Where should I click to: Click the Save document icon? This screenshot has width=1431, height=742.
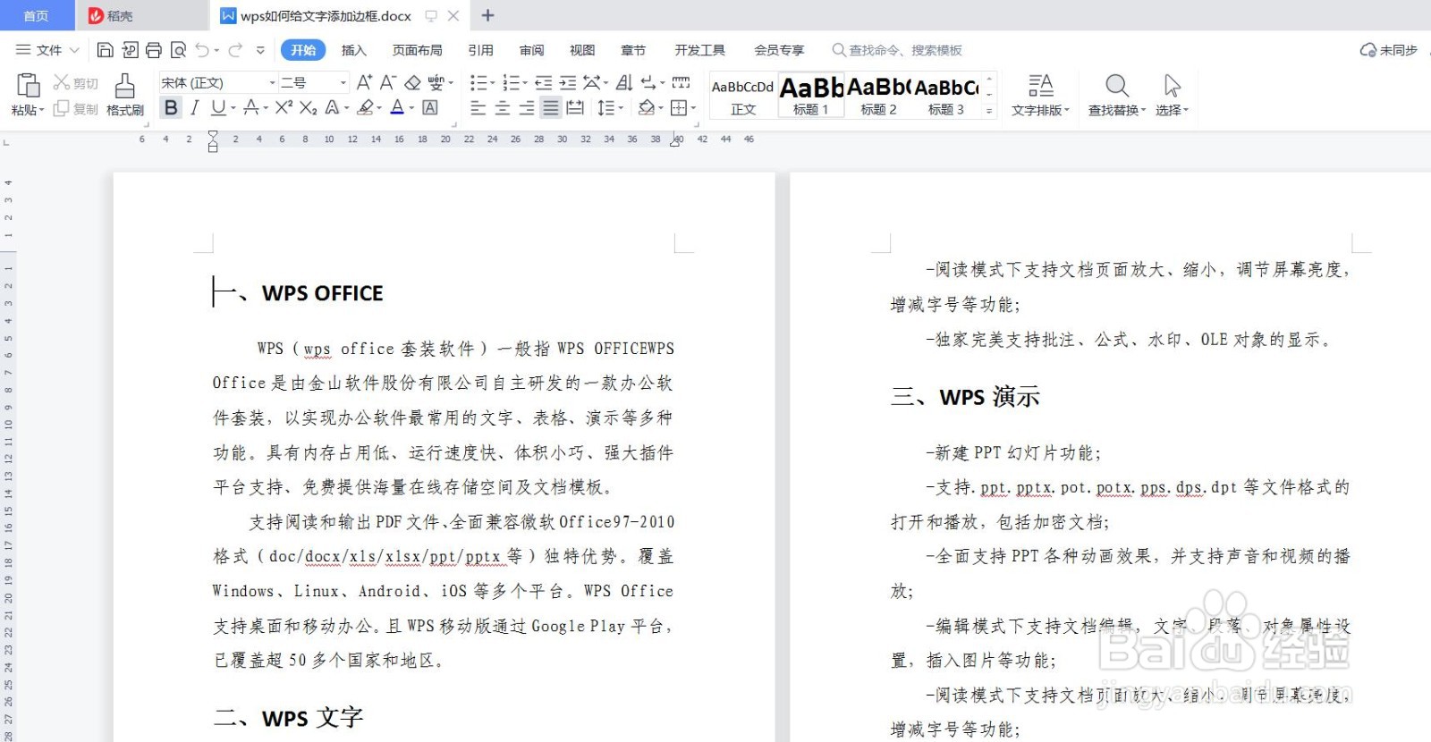[105, 50]
